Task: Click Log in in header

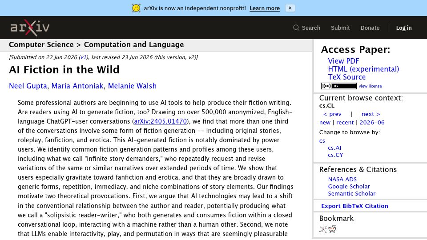Action: coord(403,28)
